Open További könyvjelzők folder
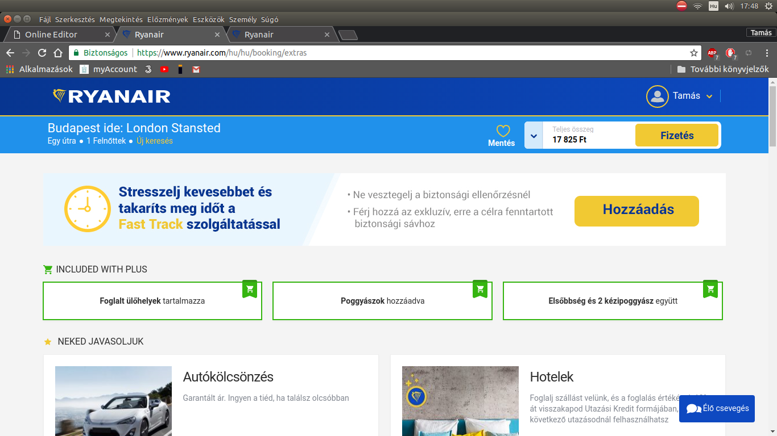The width and height of the screenshot is (777, 436). (723, 69)
